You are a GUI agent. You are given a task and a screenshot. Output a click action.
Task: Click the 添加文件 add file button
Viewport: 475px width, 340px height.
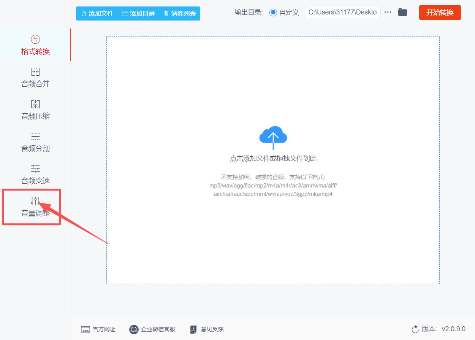pyautogui.click(x=97, y=13)
